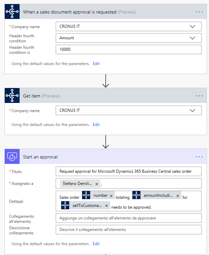Click the connector icon of the number token

click(86, 195)
